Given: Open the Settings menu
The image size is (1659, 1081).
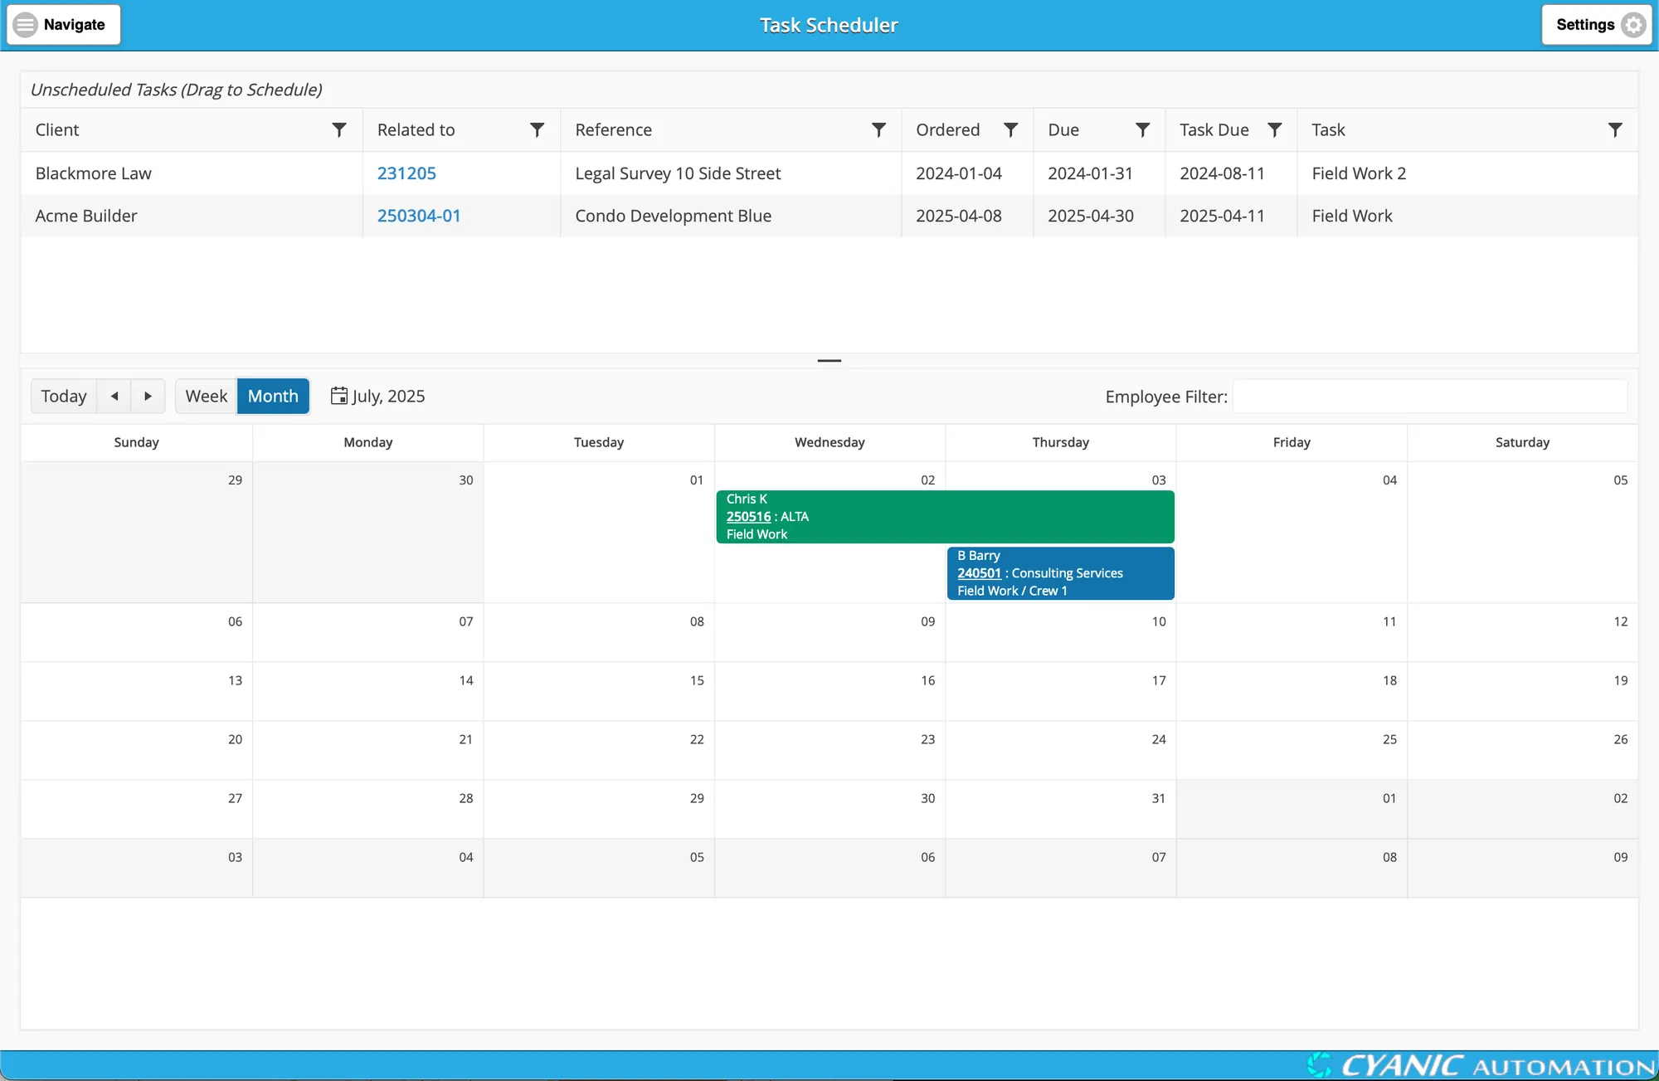Looking at the screenshot, I should (x=1597, y=24).
